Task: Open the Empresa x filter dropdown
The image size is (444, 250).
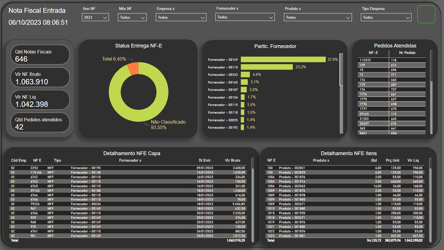Action: pos(181,17)
